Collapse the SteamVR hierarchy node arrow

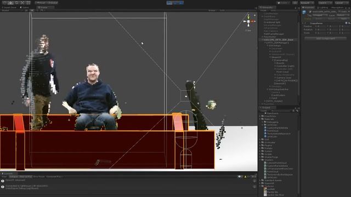point(270,57)
